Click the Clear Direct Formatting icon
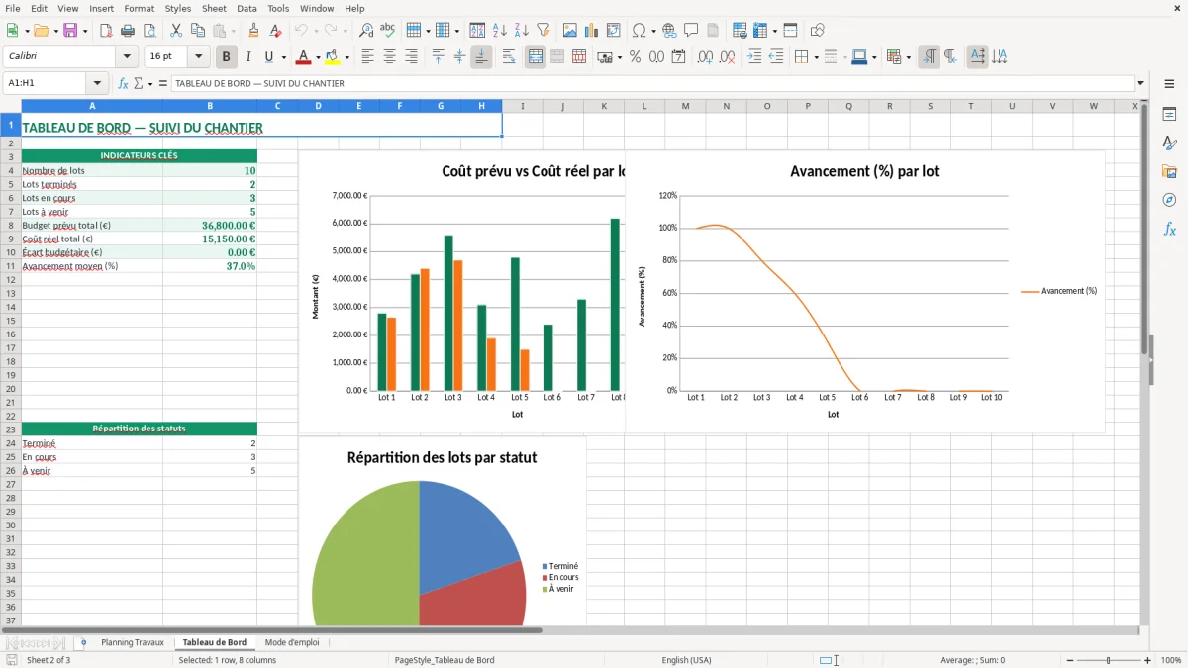Image resolution: width=1188 pixels, height=668 pixels. [x=275, y=31]
